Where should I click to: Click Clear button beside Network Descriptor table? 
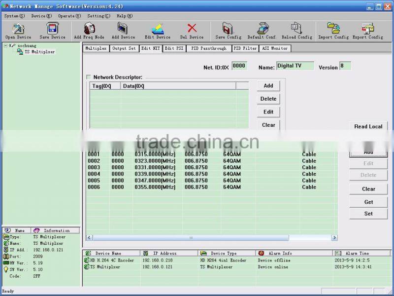268,125
